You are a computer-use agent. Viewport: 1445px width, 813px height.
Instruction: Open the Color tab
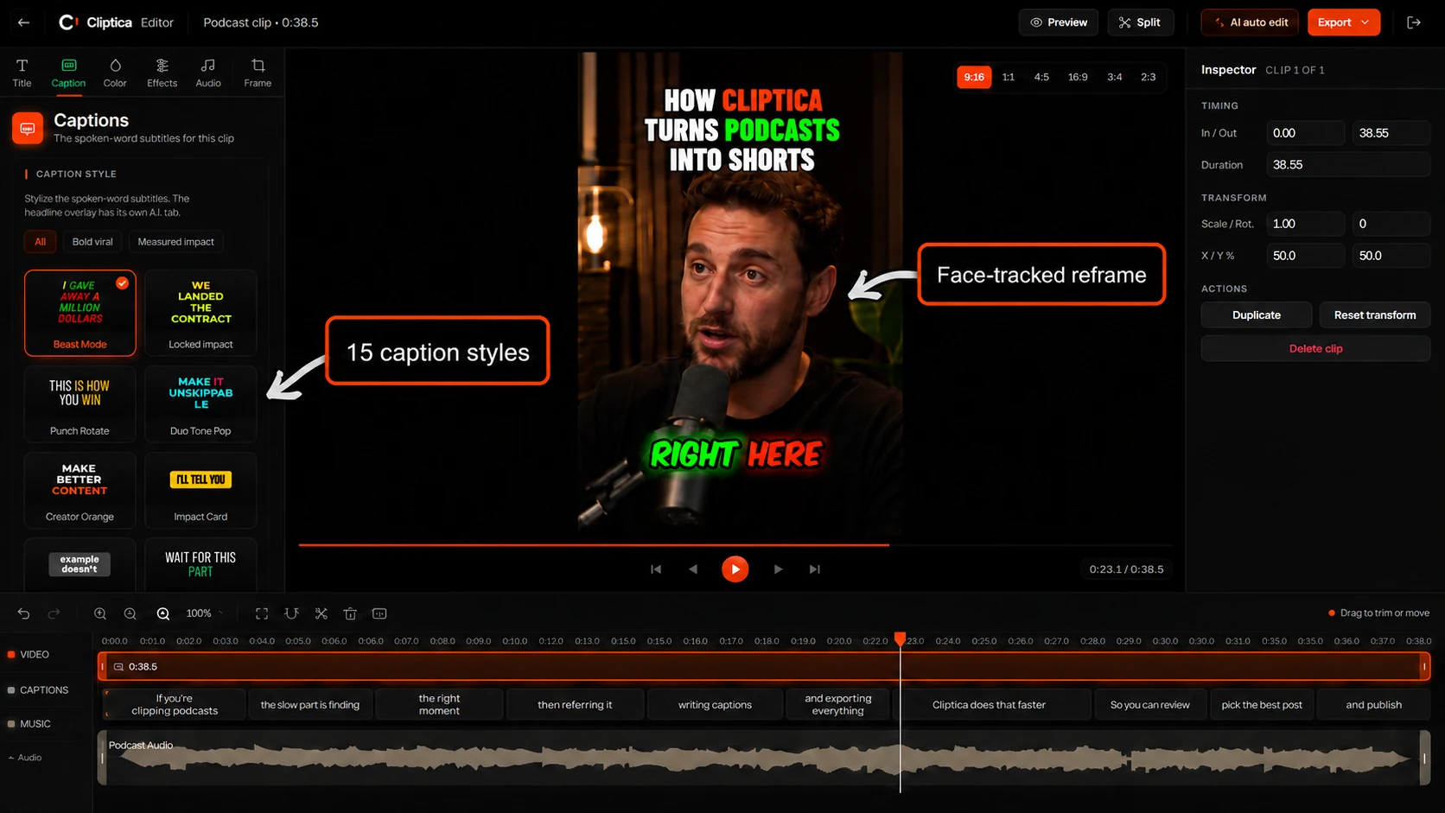(115, 73)
